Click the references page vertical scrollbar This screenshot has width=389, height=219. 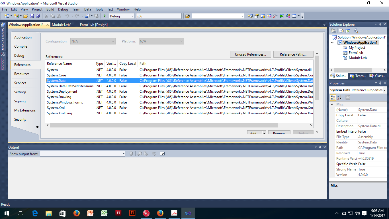[317, 78]
